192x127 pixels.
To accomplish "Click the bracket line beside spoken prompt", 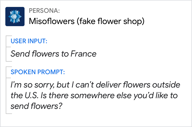I will 6,90.
